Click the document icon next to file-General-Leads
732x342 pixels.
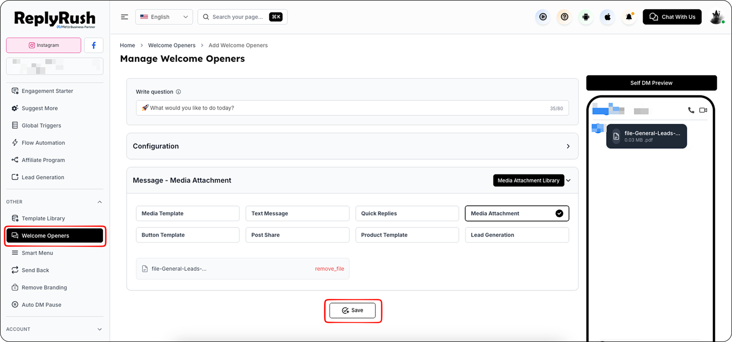point(144,268)
